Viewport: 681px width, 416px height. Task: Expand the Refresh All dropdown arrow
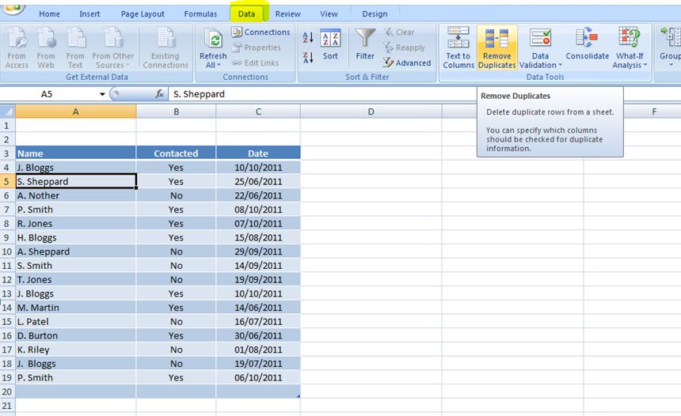pyautogui.click(x=219, y=66)
